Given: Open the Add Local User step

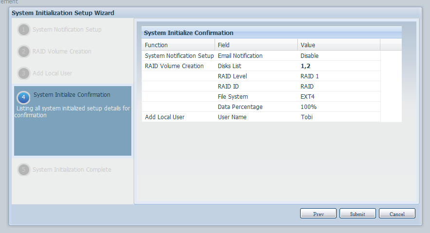Looking at the screenshot, I should 53,73.
